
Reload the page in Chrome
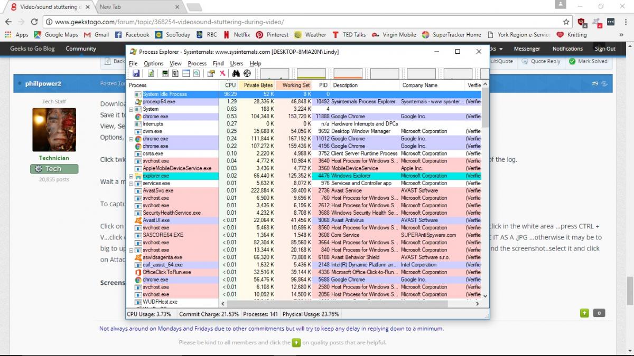click(34, 22)
